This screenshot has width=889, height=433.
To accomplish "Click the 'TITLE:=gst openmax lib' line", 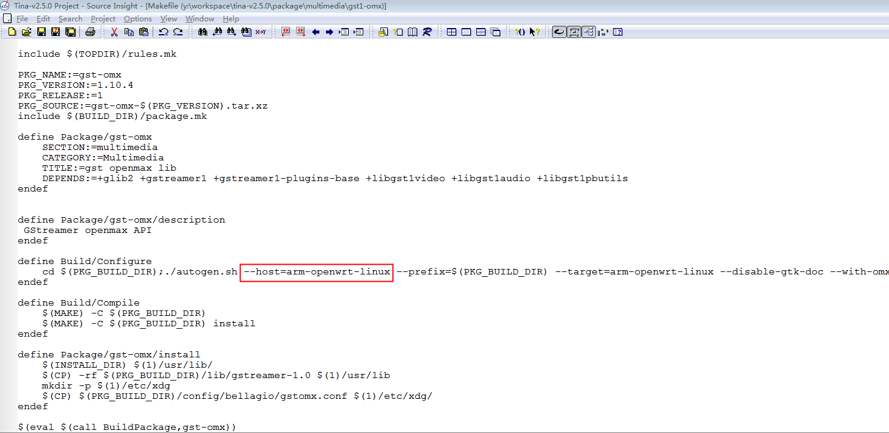I will 109,168.
